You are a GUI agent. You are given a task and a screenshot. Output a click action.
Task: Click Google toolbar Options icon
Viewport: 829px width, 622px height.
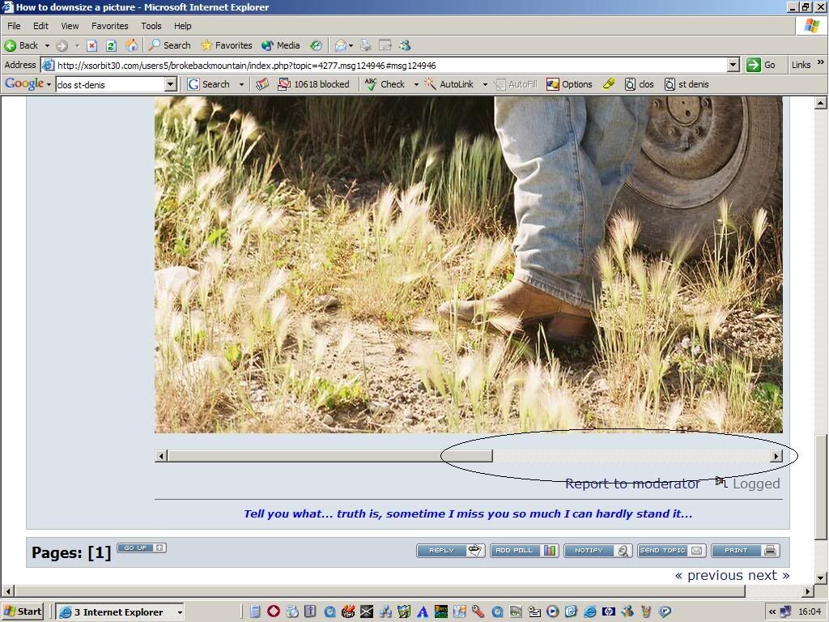[x=569, y=84]
